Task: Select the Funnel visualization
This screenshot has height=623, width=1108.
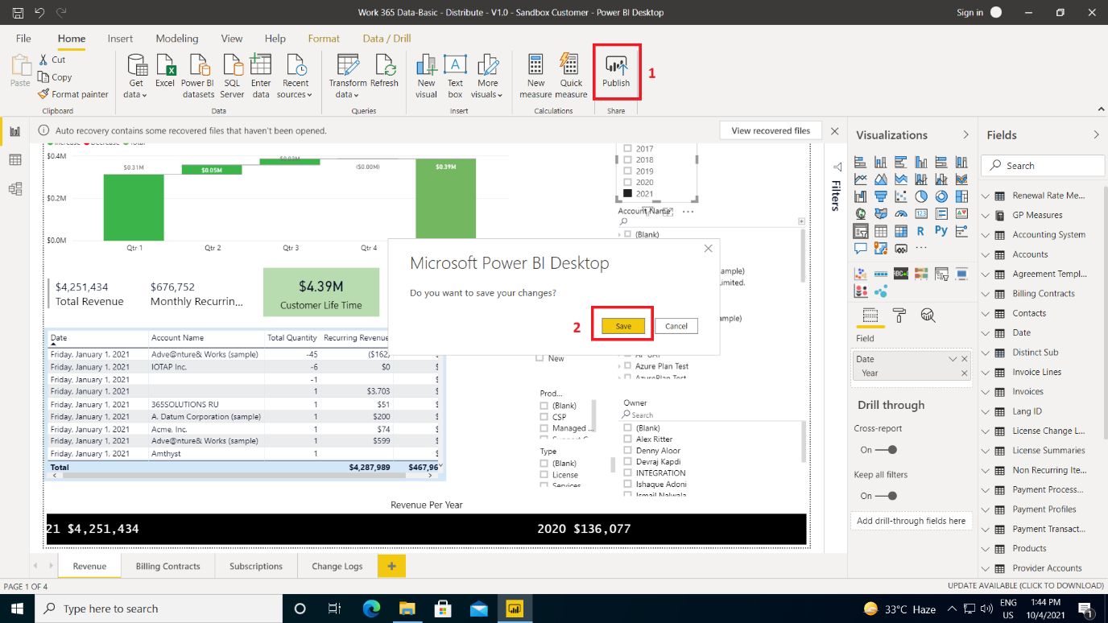Action: click(x=881, y=196)
